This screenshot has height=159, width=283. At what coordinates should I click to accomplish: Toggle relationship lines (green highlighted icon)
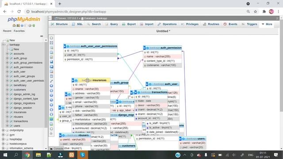click(x=51, y=119)
